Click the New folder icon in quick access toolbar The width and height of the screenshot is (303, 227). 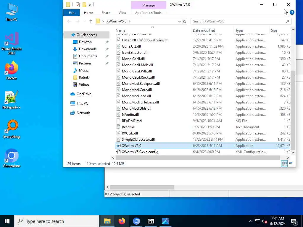point(84,5)
